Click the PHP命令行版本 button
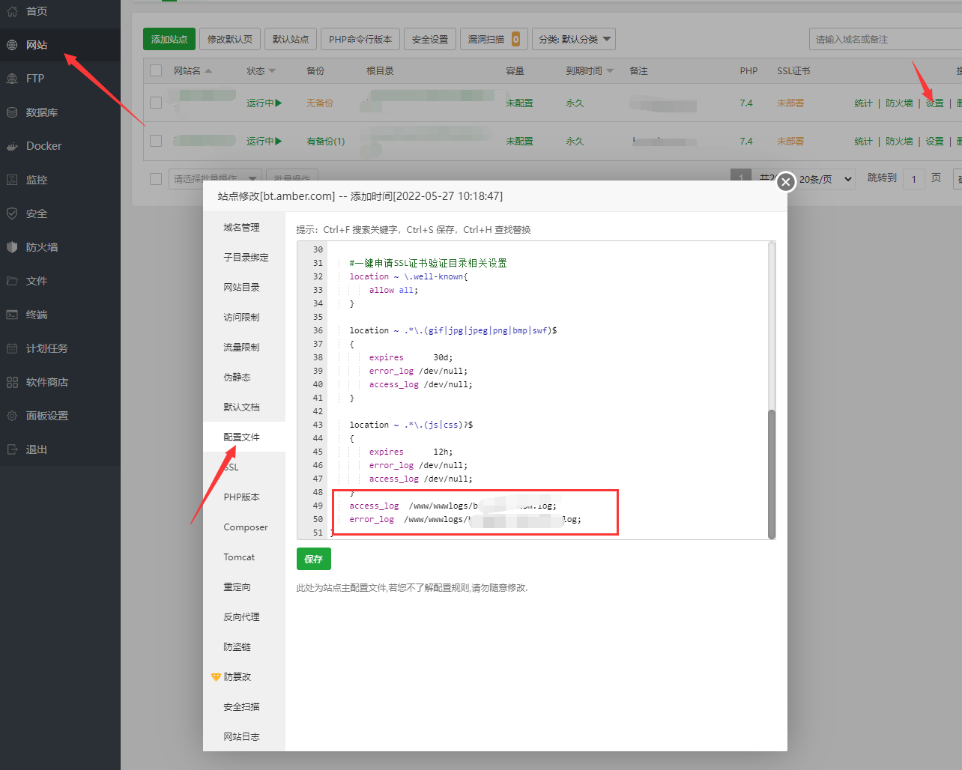 [x=360, y=39]
